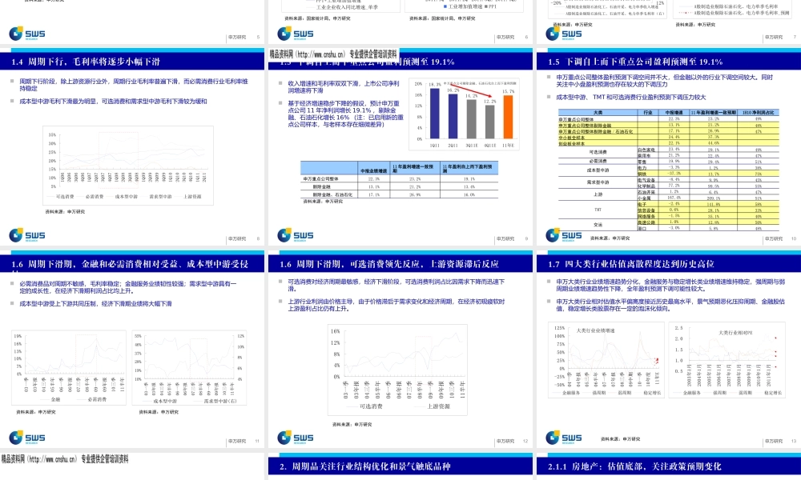Click the '中小板全样本' row in page 10 table

tap(669, 138)
